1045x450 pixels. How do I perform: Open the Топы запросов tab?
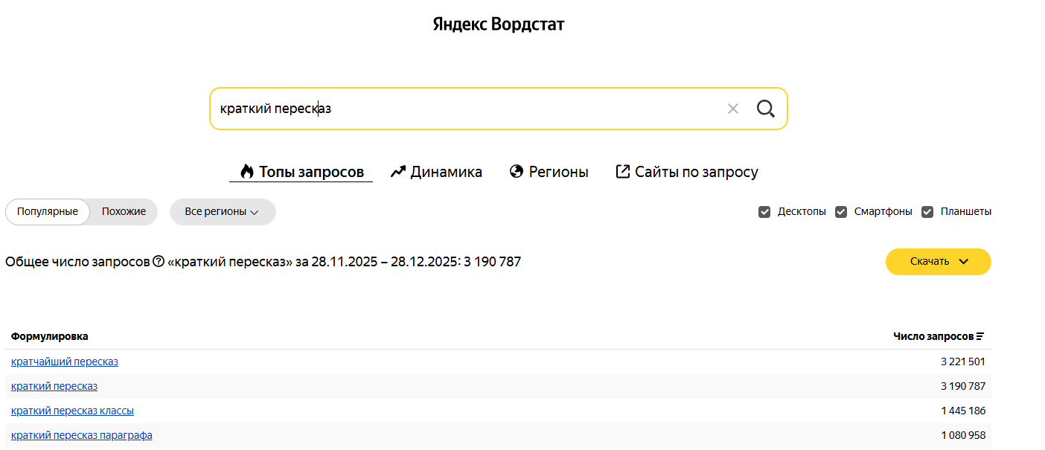tap(301, 172)
